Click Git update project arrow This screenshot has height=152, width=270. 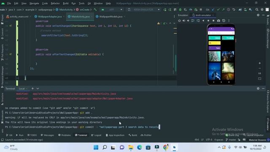pos(213,9)
